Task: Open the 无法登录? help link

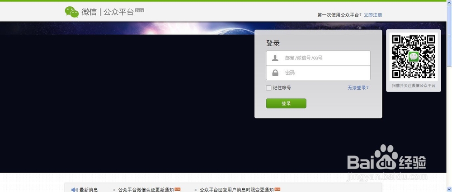Action: pyautogui.click(x=358, y=88)
